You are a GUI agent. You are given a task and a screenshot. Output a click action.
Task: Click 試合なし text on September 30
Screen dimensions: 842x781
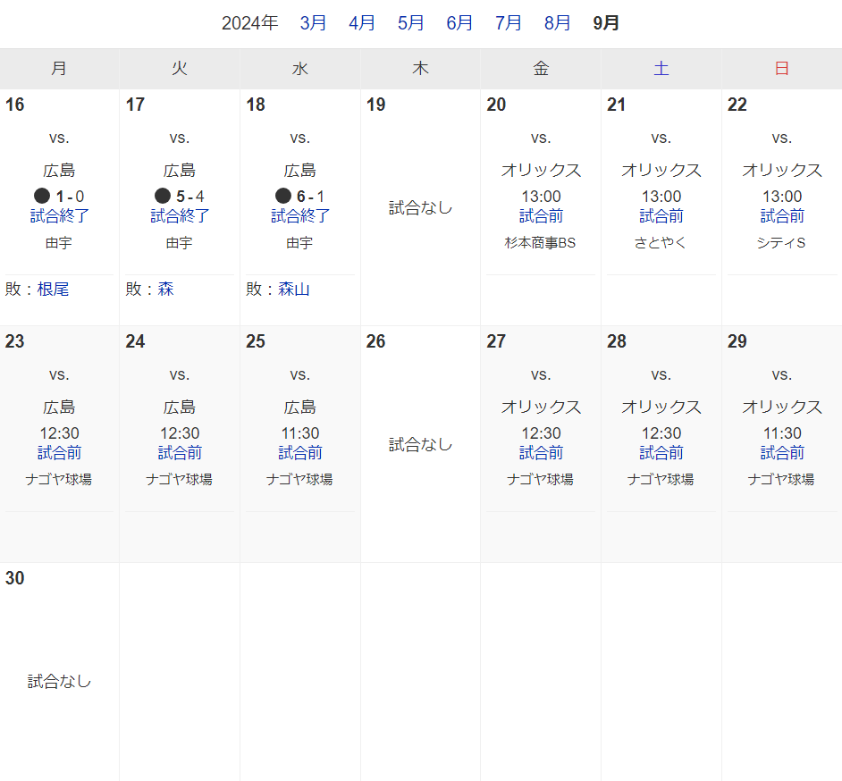(60, 681)
